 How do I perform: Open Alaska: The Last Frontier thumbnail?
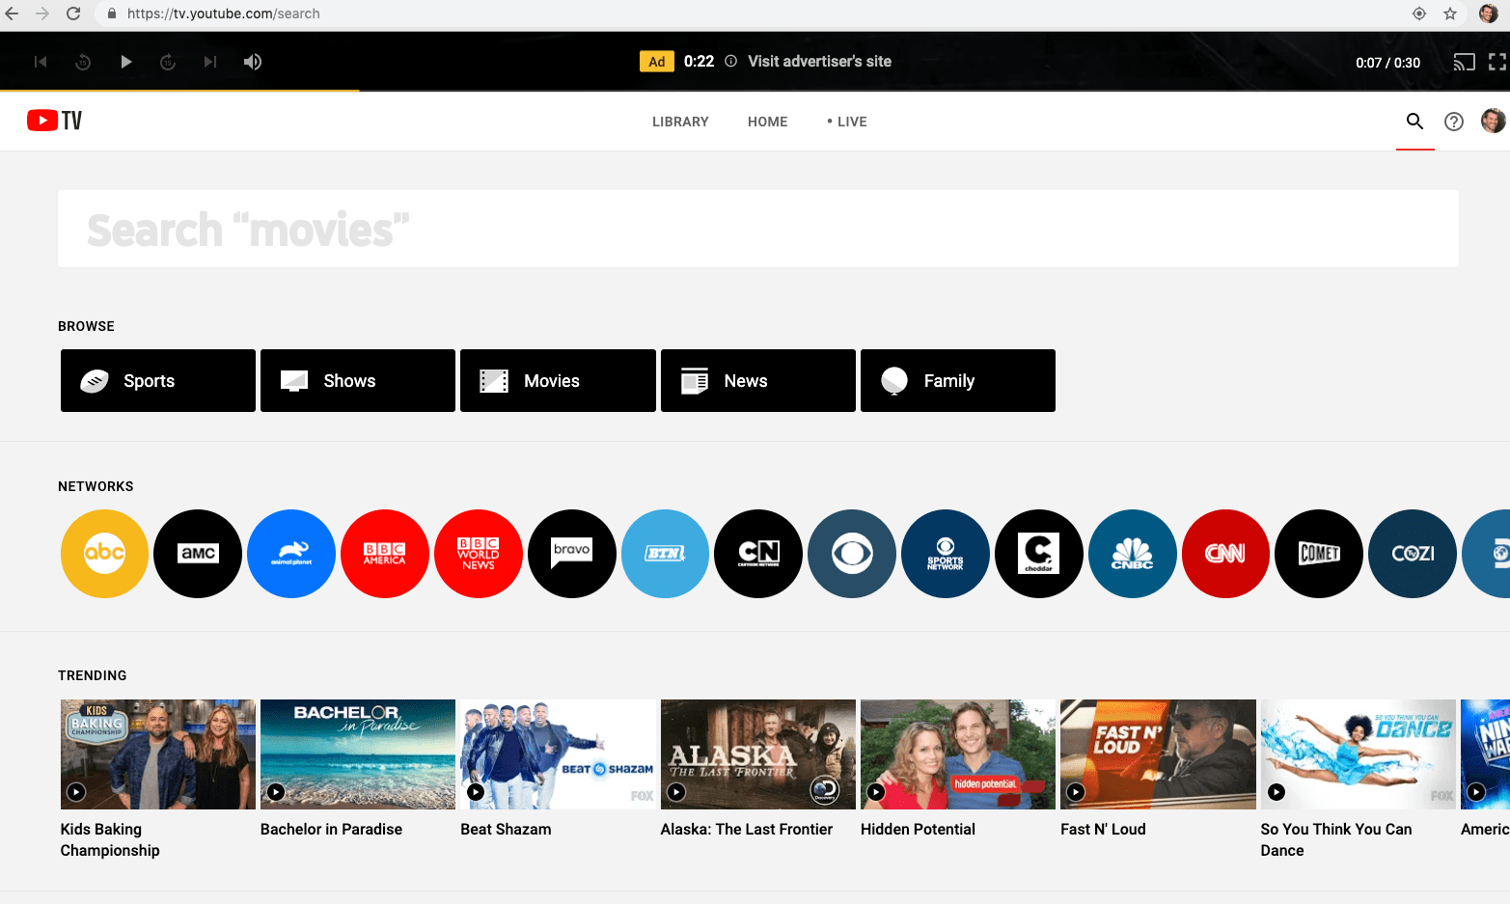click(758, 754)
